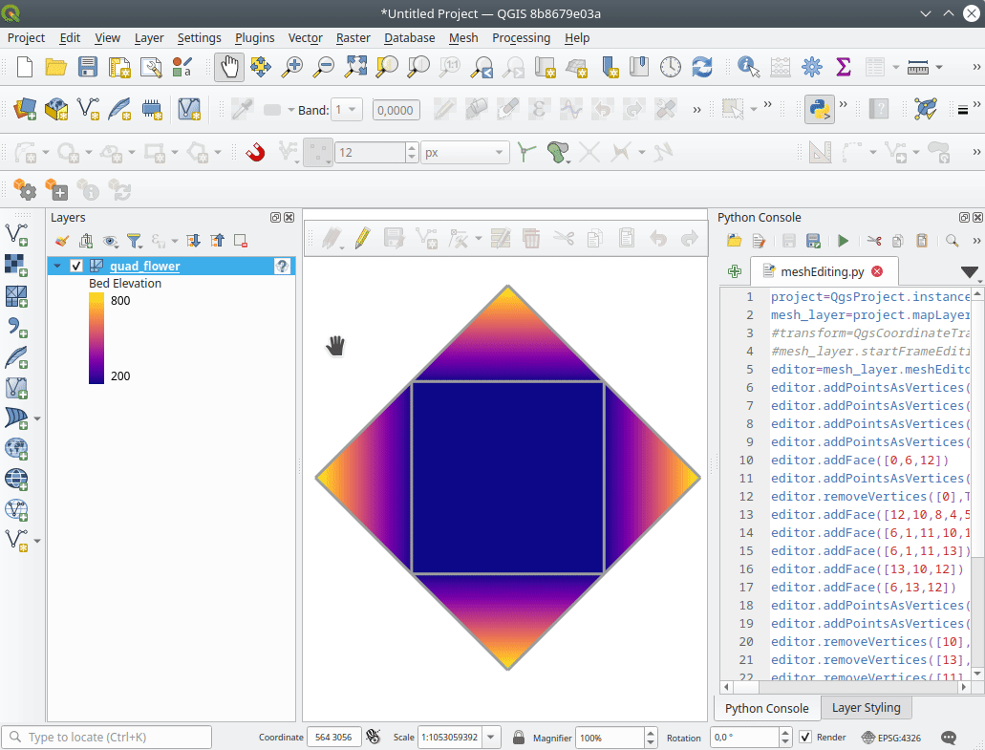The width and height of the screenshot is (985, 750).
Task: Select the Pan Map hand tool
Action: [228, 67]
